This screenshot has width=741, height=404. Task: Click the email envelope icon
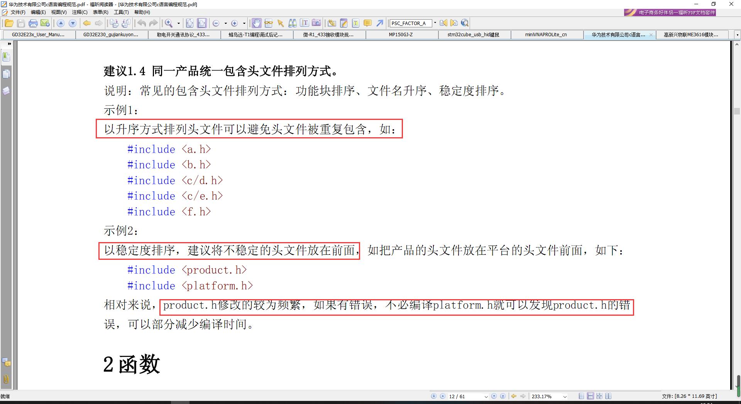coord(45,23)
